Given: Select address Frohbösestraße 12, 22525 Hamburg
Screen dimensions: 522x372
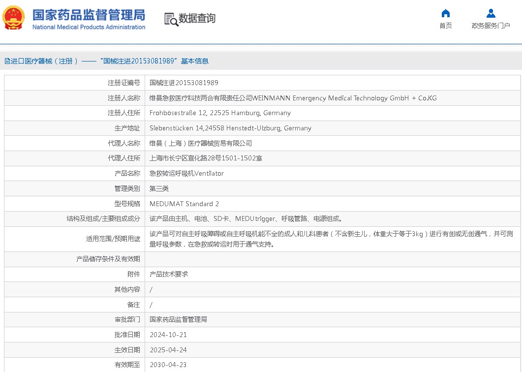Looking at the screenshot, I should (x=220, y=113).
